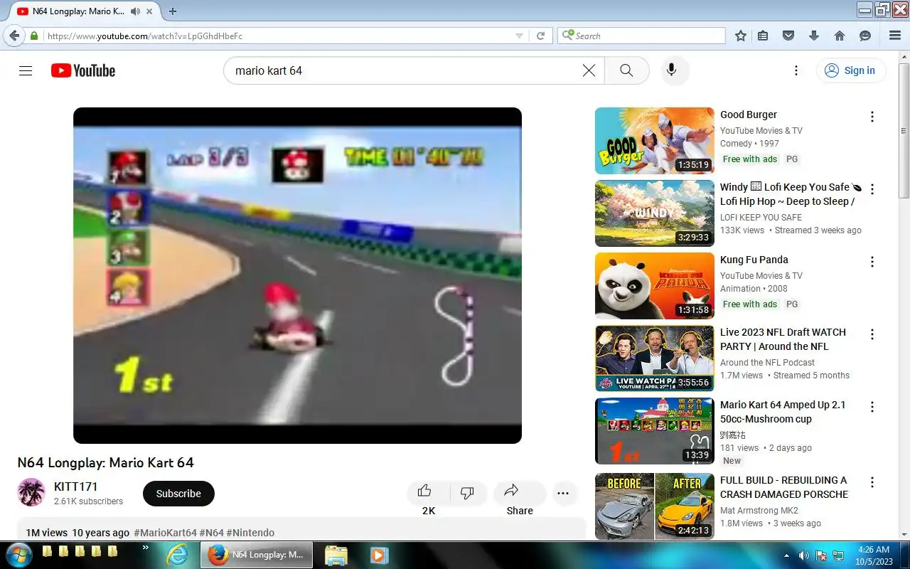
Task: Show hidden system tray icons
Action: (786, 555)
